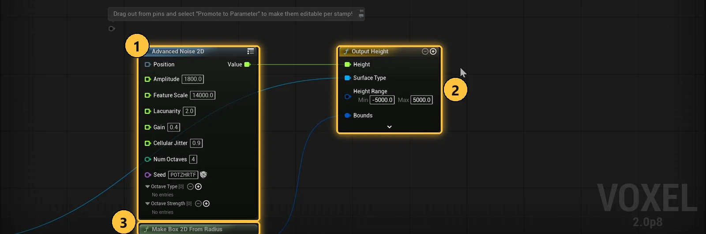Click the Seed field POTZHRTF
706x234 pixels.
[183, 175]
